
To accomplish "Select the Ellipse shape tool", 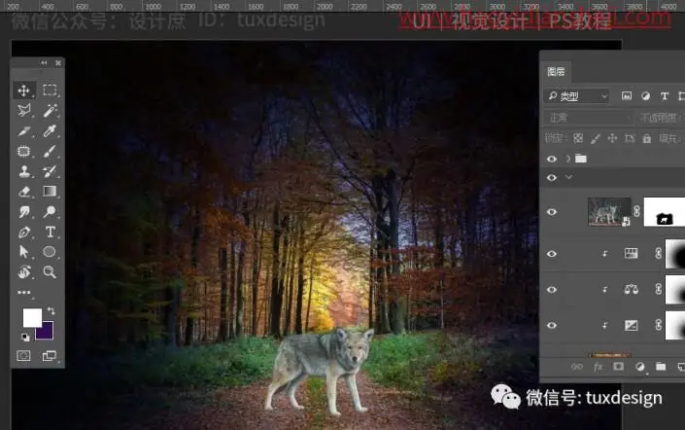I will [50, 252].
